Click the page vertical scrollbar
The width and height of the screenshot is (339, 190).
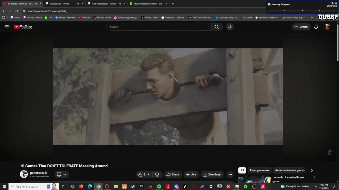tap(338, 42)
